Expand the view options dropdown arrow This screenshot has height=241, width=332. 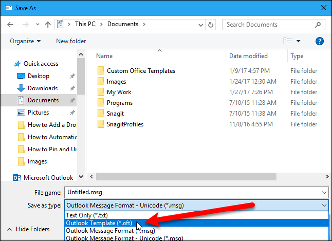(x=298, y=41)
